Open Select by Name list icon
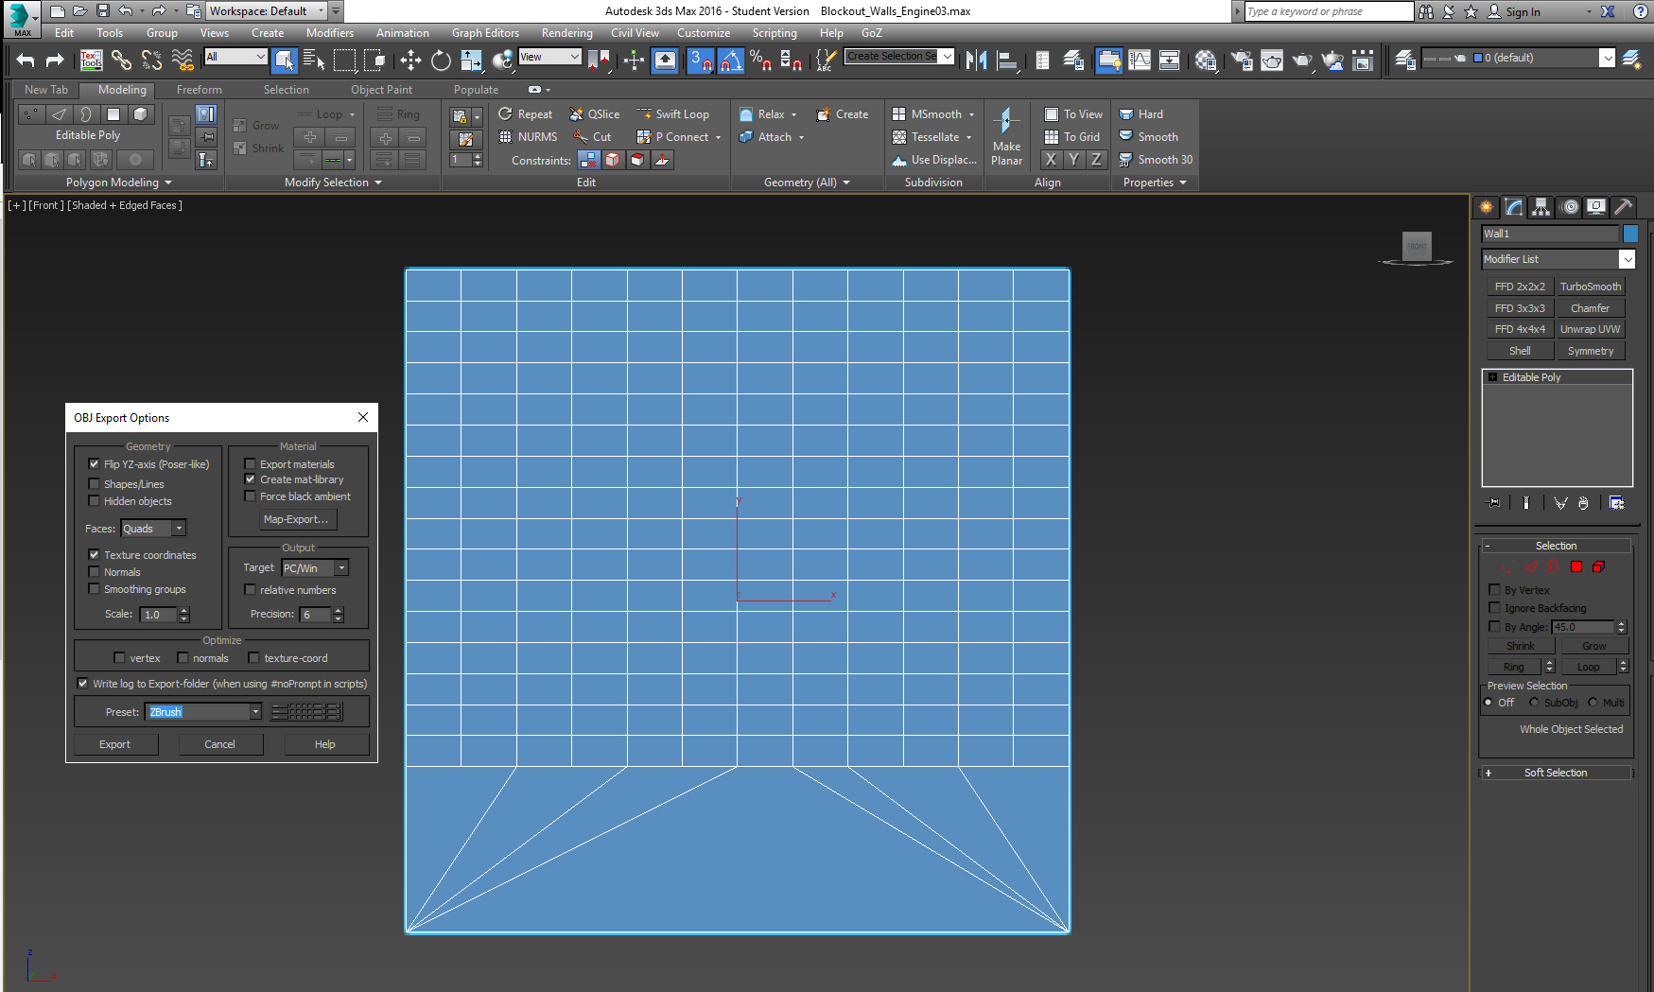 click(x=314, y=61)
